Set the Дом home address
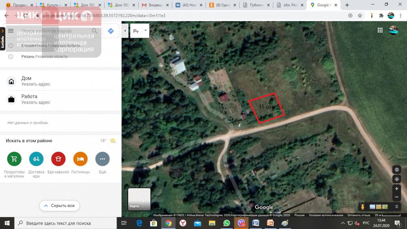 [60, 81]
